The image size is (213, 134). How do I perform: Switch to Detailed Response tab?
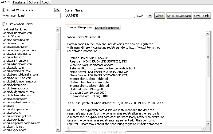point(107,28)
